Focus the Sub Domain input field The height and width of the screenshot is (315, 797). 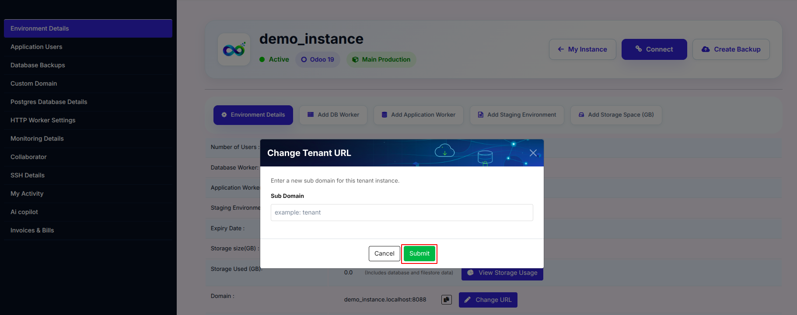click(402, 212)
